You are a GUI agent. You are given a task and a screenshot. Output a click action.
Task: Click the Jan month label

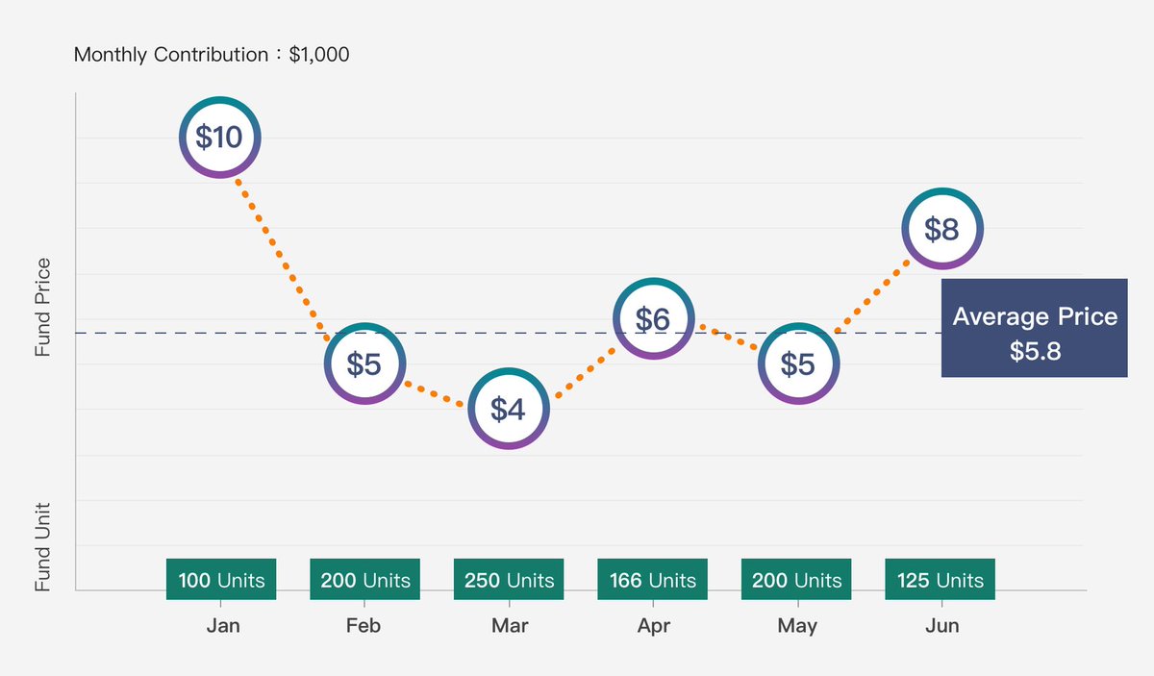[223, 626]
